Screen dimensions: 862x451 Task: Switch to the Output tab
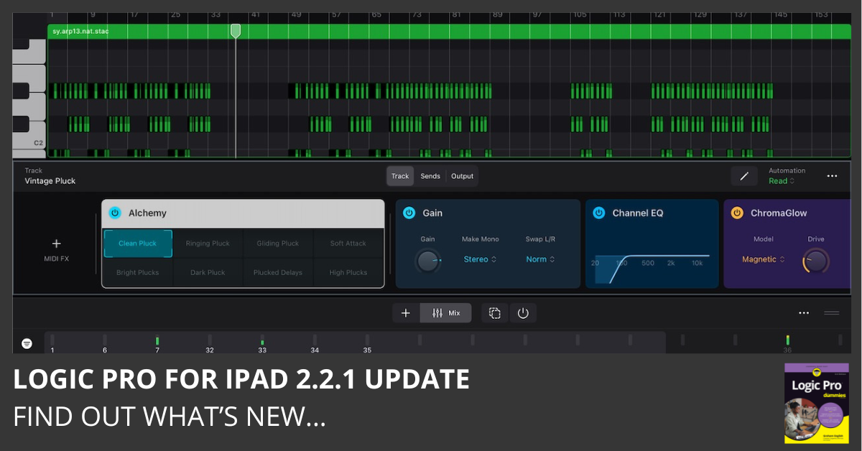(462, 176)
